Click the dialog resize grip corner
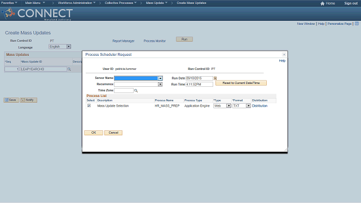Screen dimensions: 361x203 [x=286, y=150]
